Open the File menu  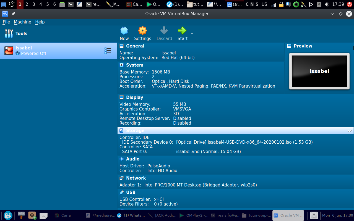(6, 22)
